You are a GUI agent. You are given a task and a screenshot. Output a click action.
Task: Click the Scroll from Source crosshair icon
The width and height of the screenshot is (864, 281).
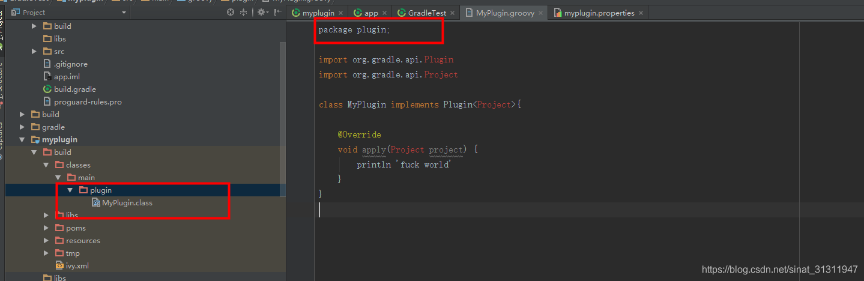(x=231, y=13)
